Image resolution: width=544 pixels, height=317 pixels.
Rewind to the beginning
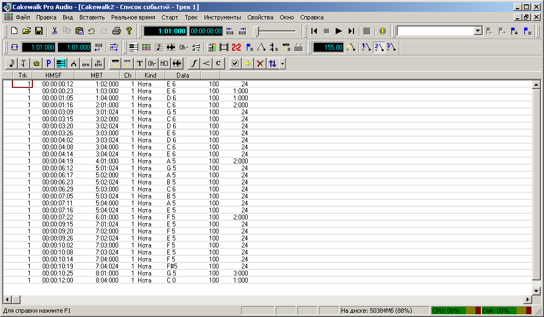pos(314,31)
